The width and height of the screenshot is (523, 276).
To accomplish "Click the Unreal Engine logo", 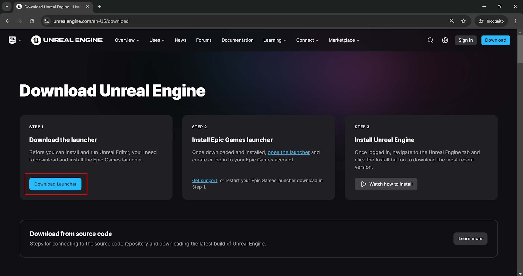I will coord(67,40).
